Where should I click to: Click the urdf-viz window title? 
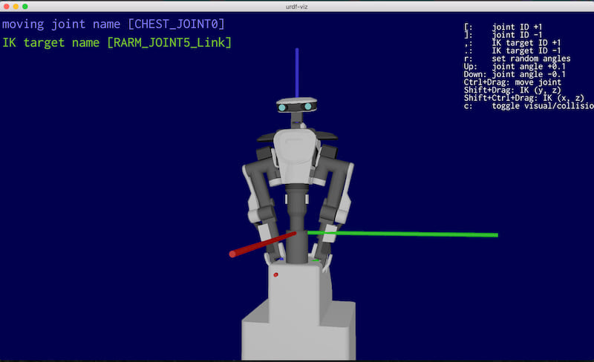click(x=297, y=6)
